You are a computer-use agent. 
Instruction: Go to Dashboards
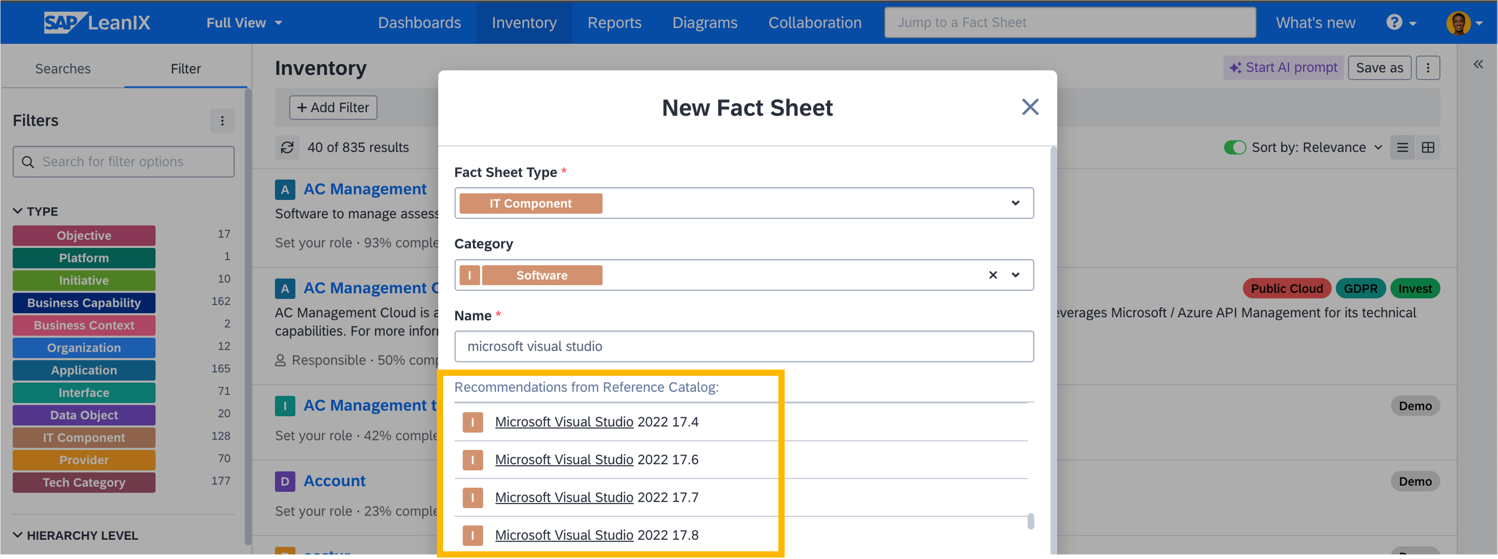419,23
